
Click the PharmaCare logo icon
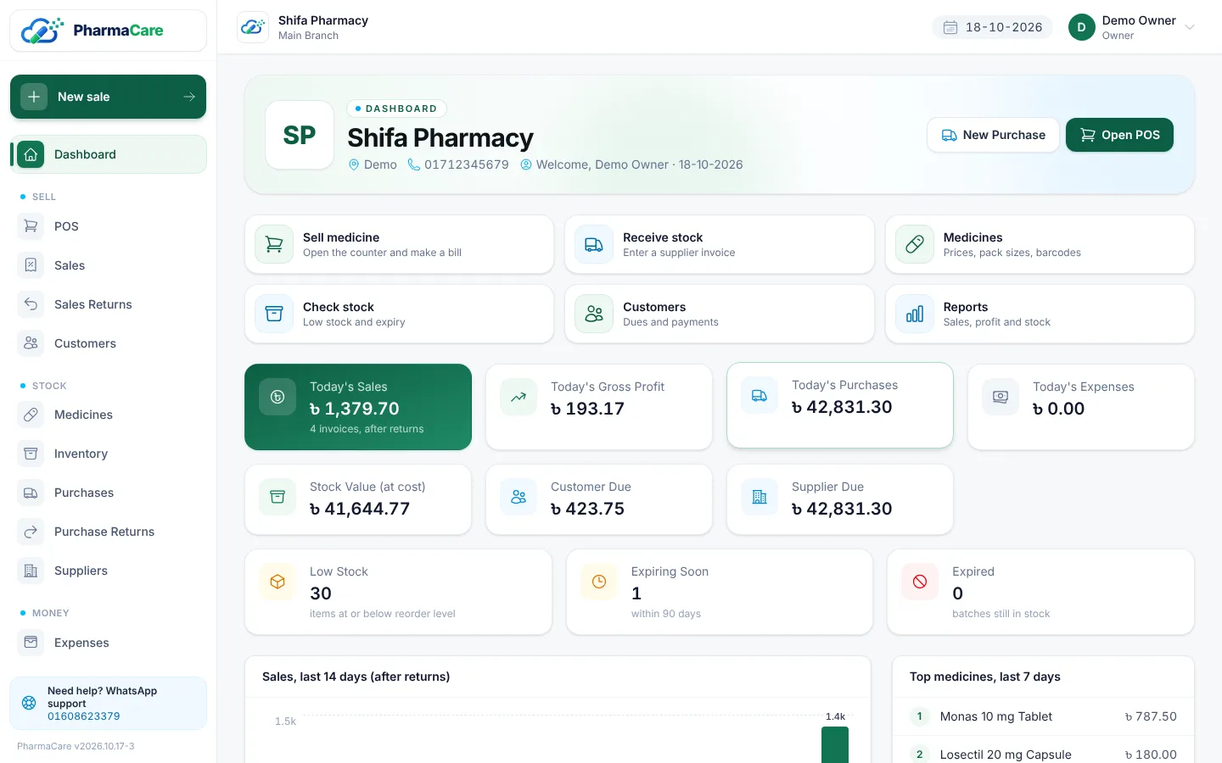42,31
